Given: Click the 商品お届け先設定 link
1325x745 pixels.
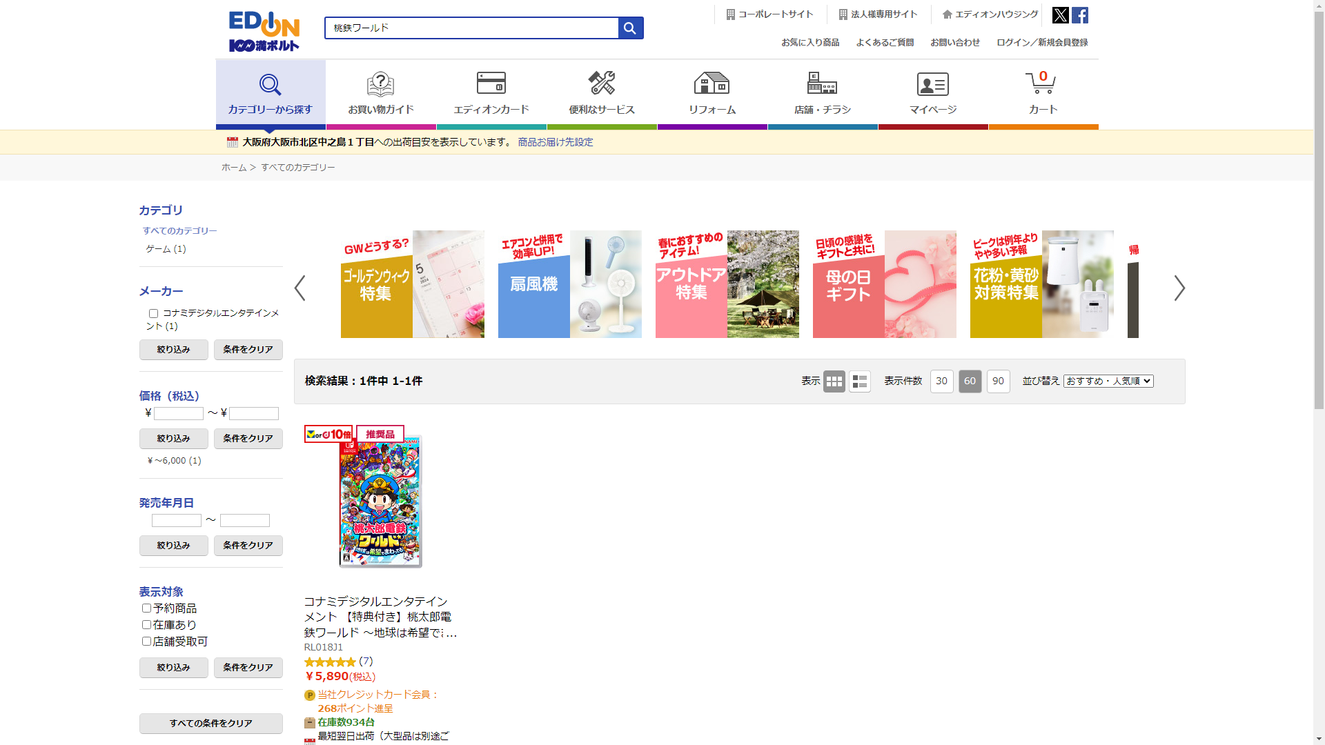Looking at the screenshot, I should click(x=555, y=142).
